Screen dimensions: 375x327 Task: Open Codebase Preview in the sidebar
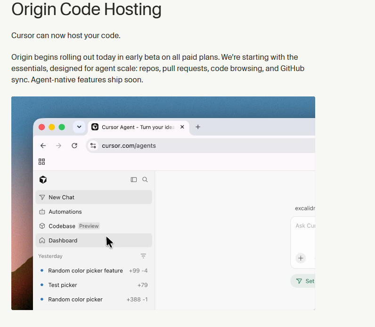[x=94, y=226]
